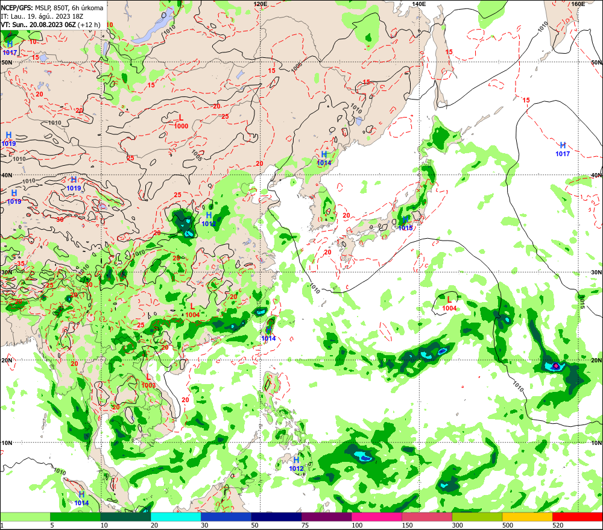Click the 'H 1012' high over eastern China
Screen dimensions: 603x530
pos(209,219)
